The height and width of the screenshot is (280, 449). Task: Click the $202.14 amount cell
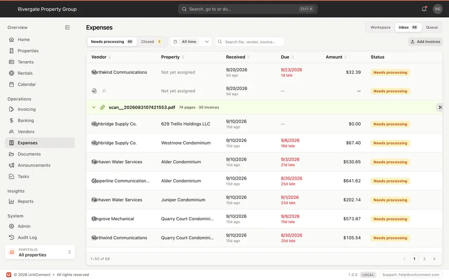[352, 200]
